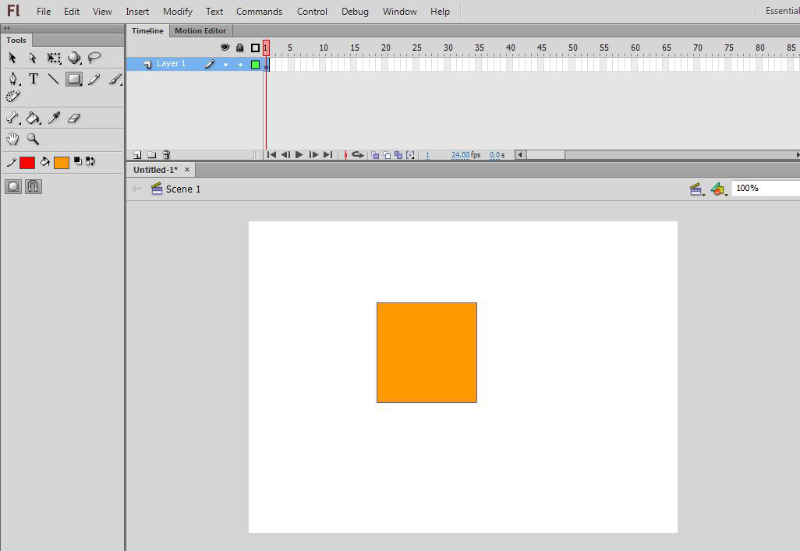Select the Zoom magnifier tool
Viewport: 800px width, 551px height.
[x=33, y=139]
